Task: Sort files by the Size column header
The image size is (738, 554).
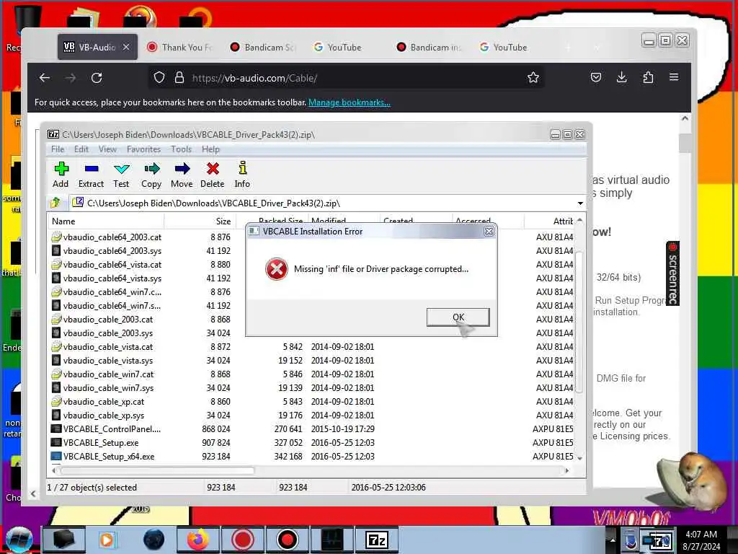Action: pyautogui.click(x=200, y=221)
